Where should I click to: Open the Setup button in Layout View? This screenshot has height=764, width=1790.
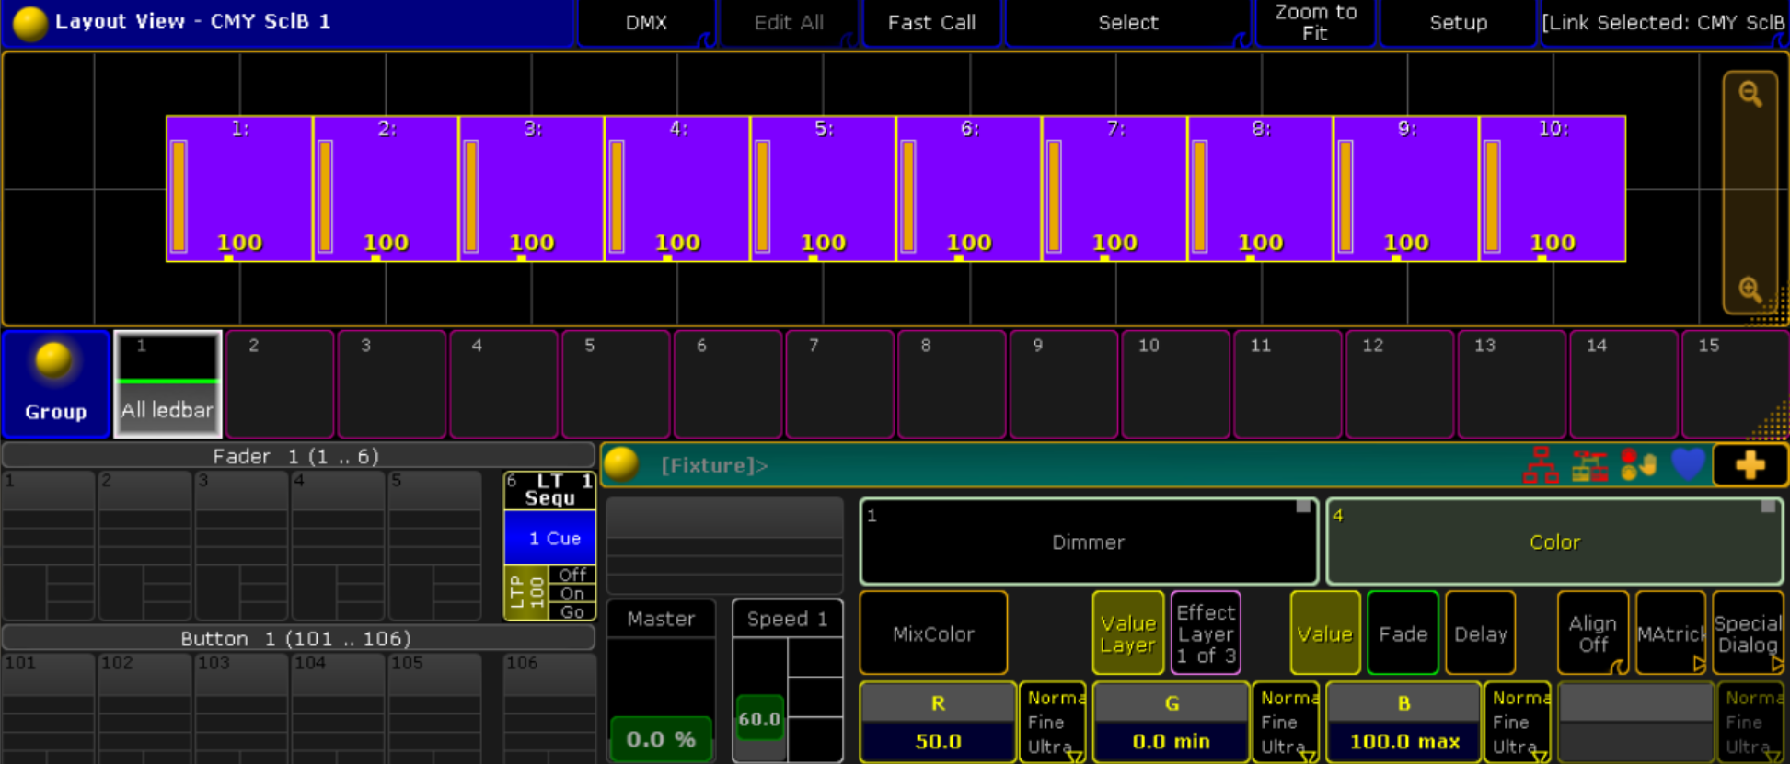[x=1458, y=23]
